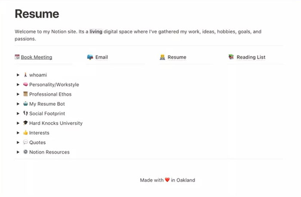Viewport: 301px width, 197px height.
Task: Expand the Quotes toggle triangle
Action: [x=18, y=142]
